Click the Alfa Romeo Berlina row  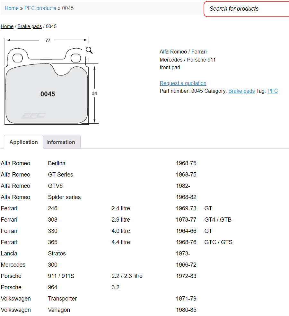pos(57,163)
